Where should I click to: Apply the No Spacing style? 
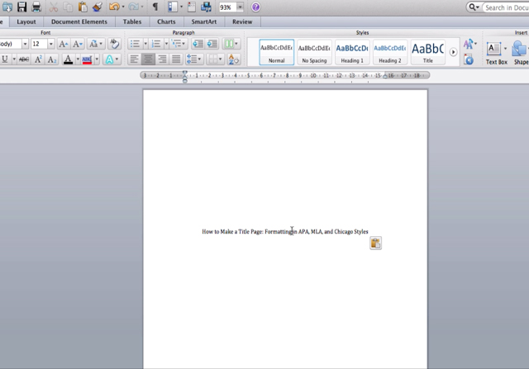click(314, 52)
